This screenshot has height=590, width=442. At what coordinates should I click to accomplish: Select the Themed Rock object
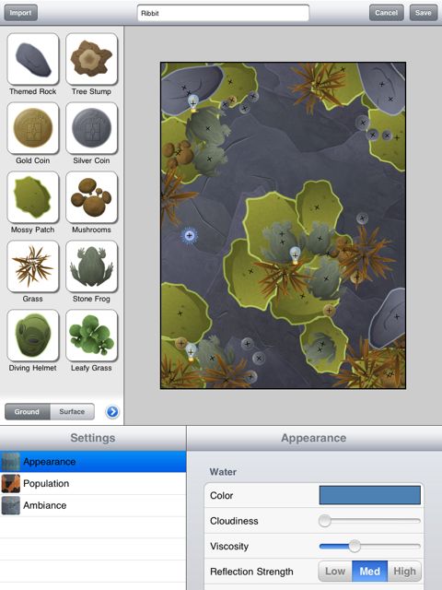click(33, 59)
